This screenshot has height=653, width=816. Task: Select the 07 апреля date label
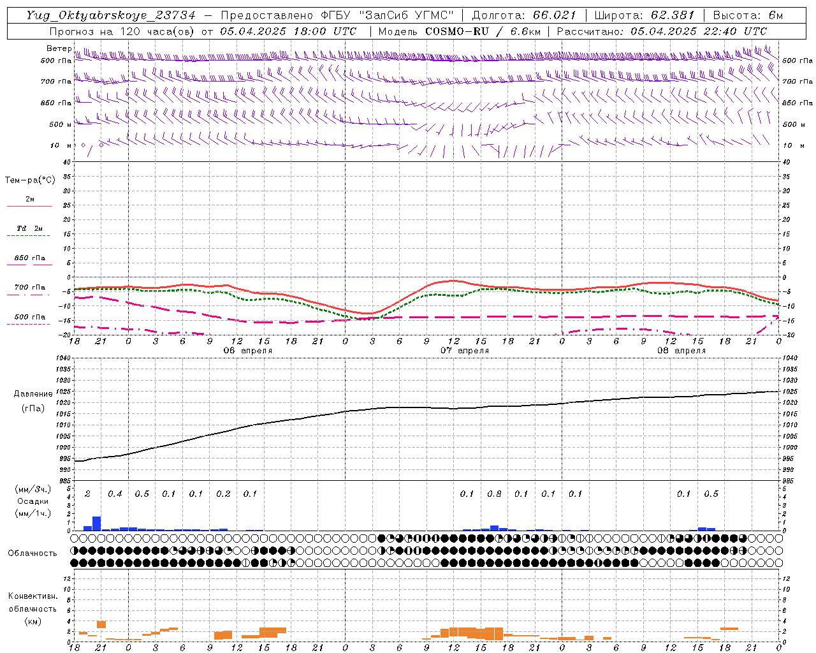465,351
